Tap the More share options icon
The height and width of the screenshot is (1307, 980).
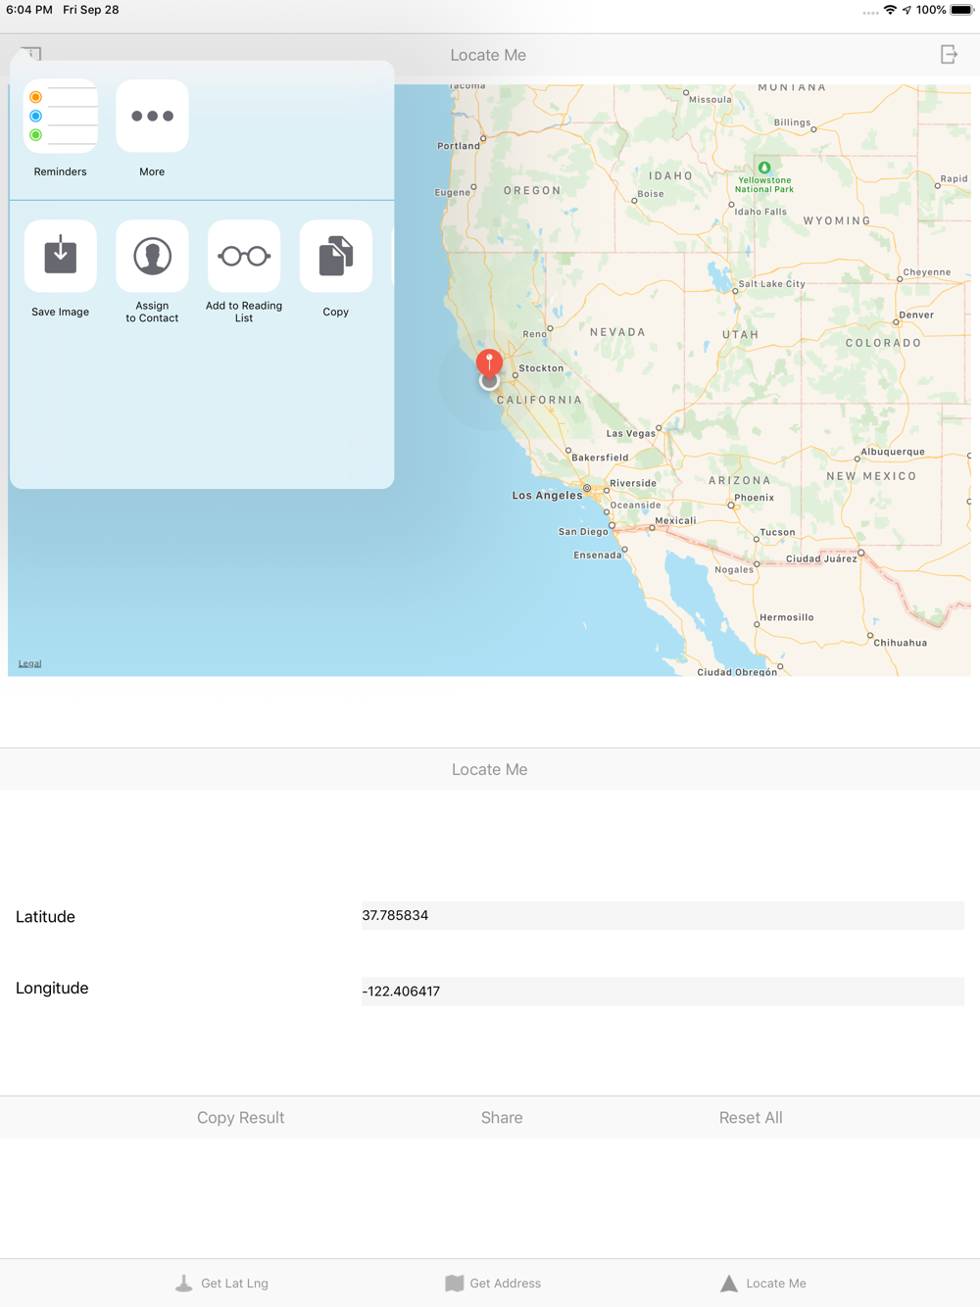(x=152, y=117)
